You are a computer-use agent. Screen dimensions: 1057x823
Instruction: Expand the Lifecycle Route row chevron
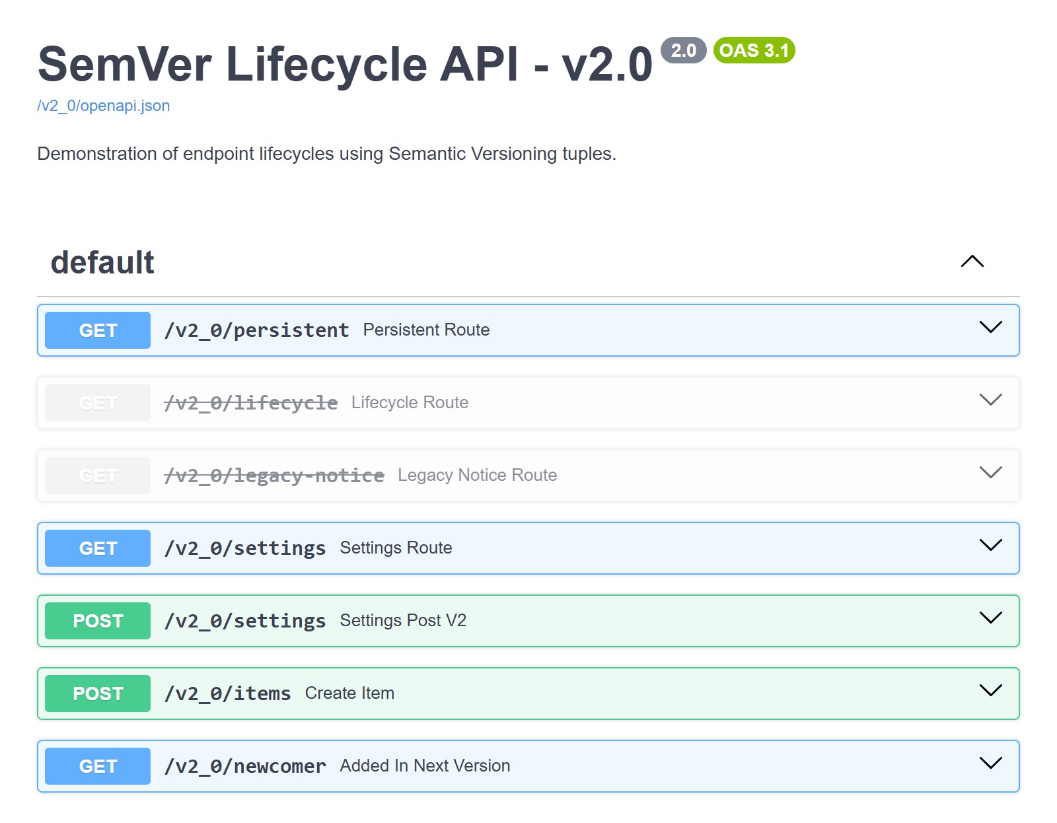(990, 400)
